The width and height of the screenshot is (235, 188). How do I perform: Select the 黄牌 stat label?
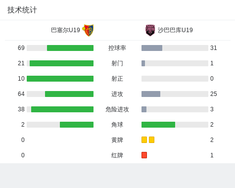[117, 140]
